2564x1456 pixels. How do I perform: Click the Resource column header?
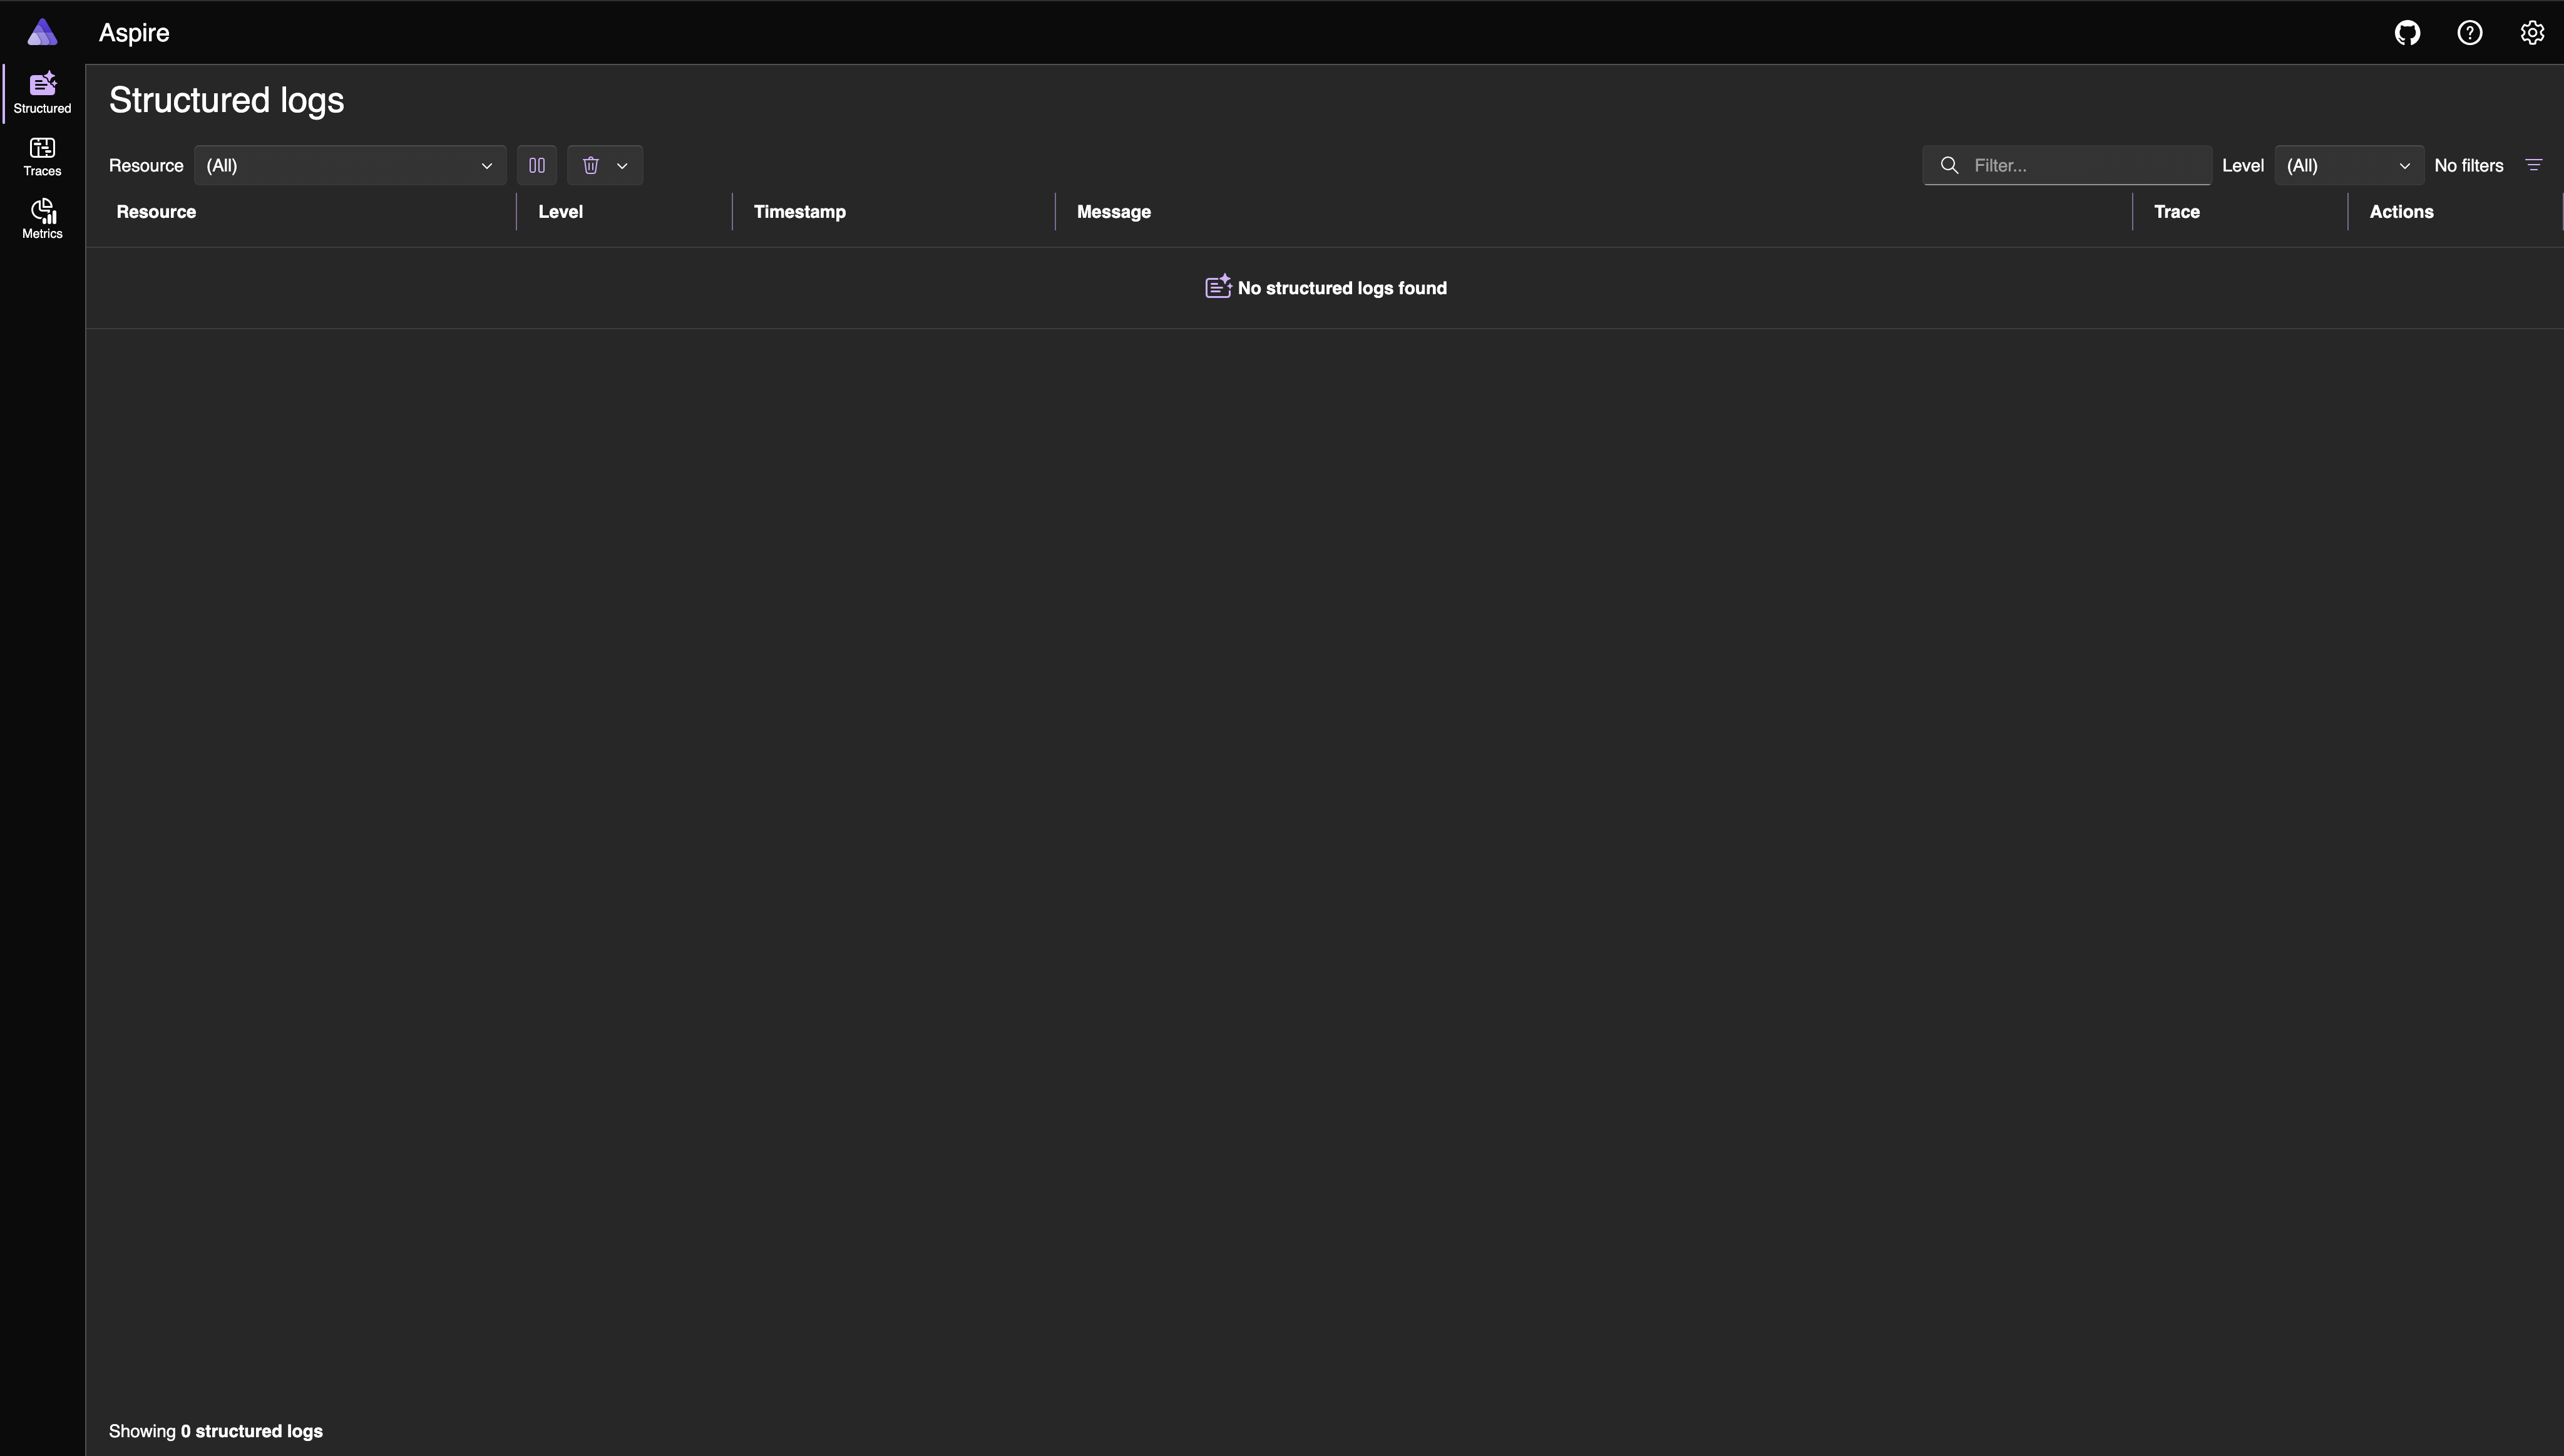pyautogui.click(x=156, y=212)
